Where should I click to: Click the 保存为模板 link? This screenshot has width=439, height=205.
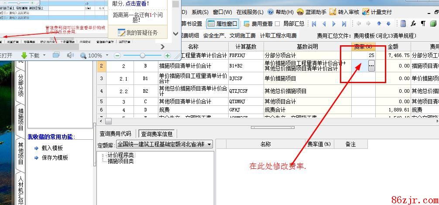pyautogui.click(x=55, y=158)
